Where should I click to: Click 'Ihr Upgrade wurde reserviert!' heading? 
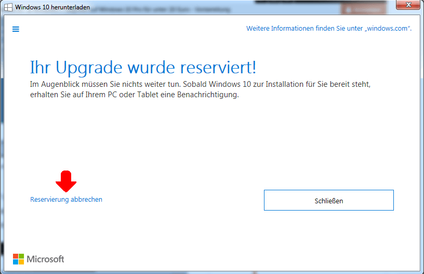143,68
